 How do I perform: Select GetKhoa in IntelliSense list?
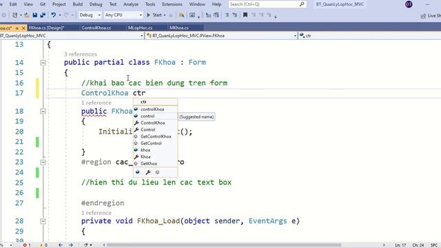(x=155, y=163)
